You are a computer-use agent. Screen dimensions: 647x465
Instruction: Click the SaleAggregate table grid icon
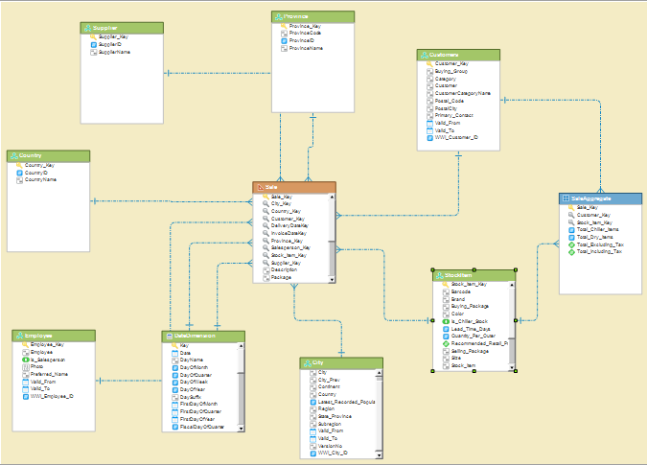pos(566,198)
